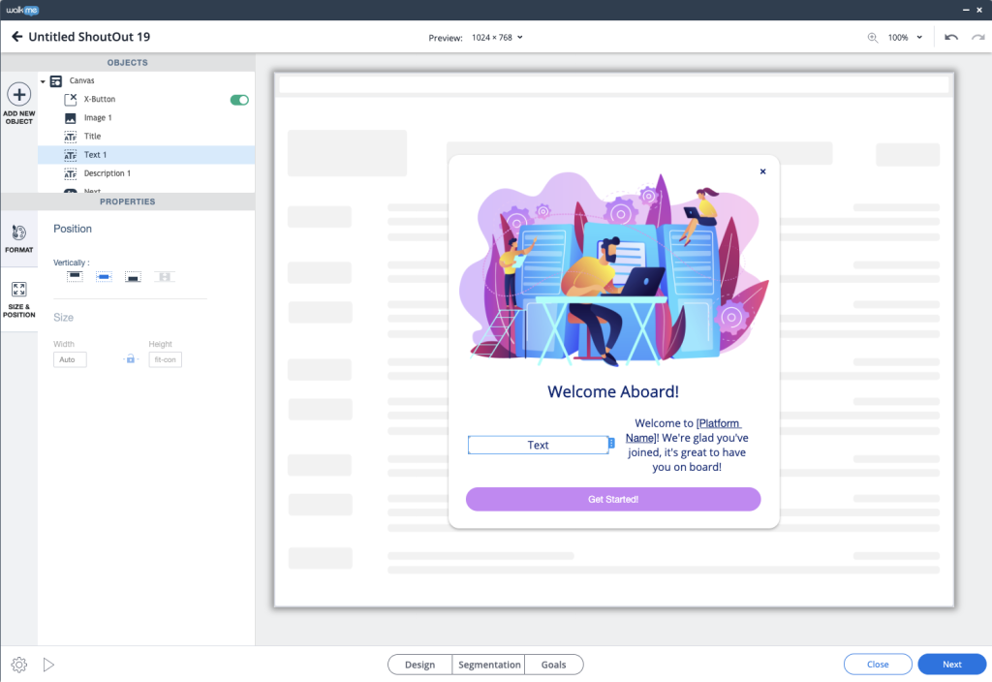Close the ShoutOut popup with the X
Image resolution: width=992 pixels, height=682 pixels.
[762, 171]
